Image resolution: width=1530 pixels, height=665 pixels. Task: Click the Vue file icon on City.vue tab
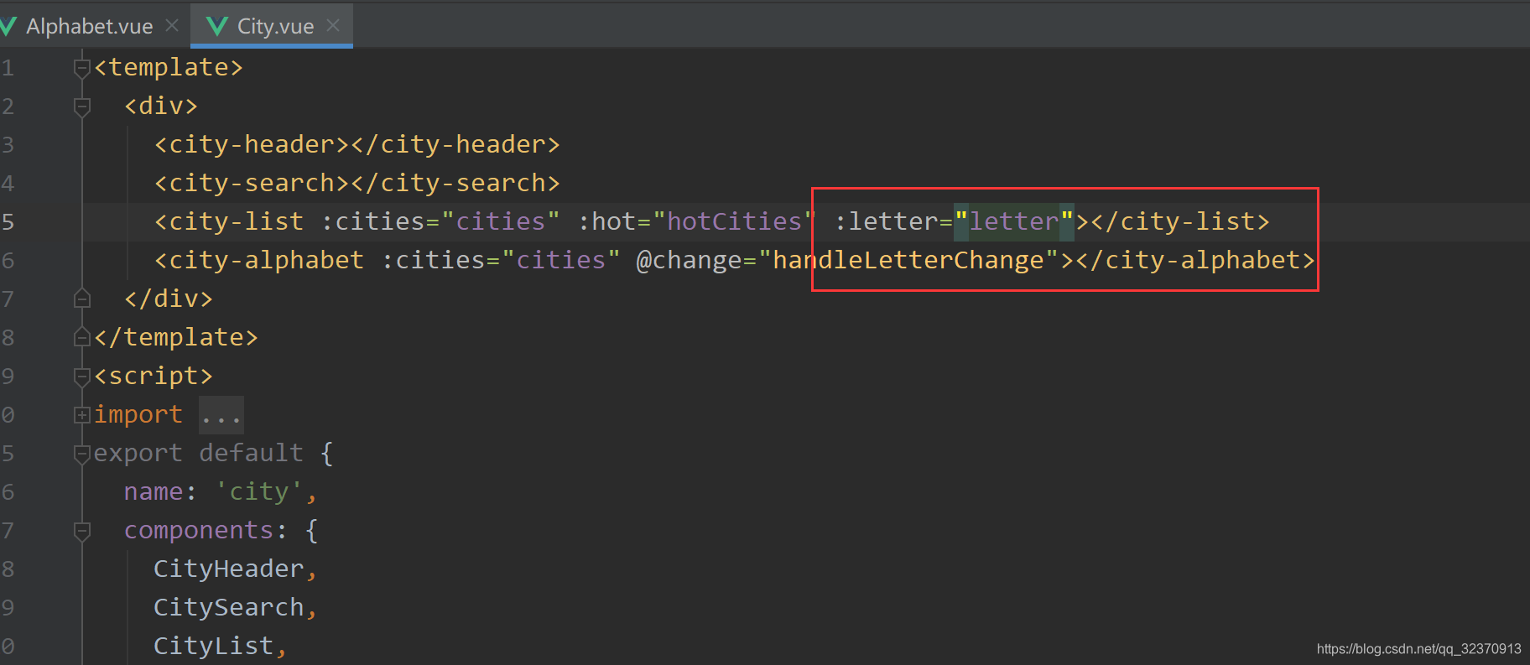217,27
